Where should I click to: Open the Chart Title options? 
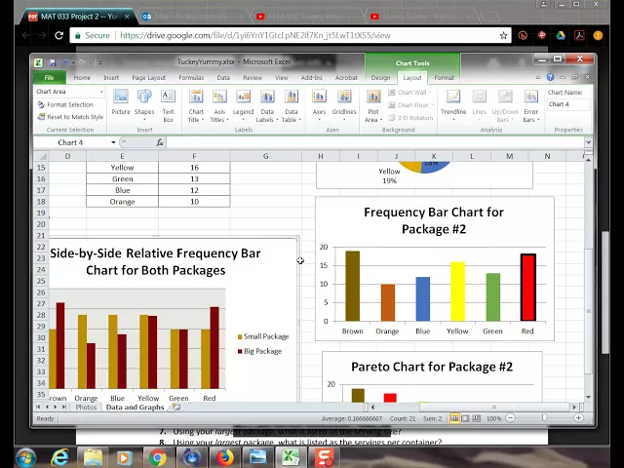[x=196, y=105]
